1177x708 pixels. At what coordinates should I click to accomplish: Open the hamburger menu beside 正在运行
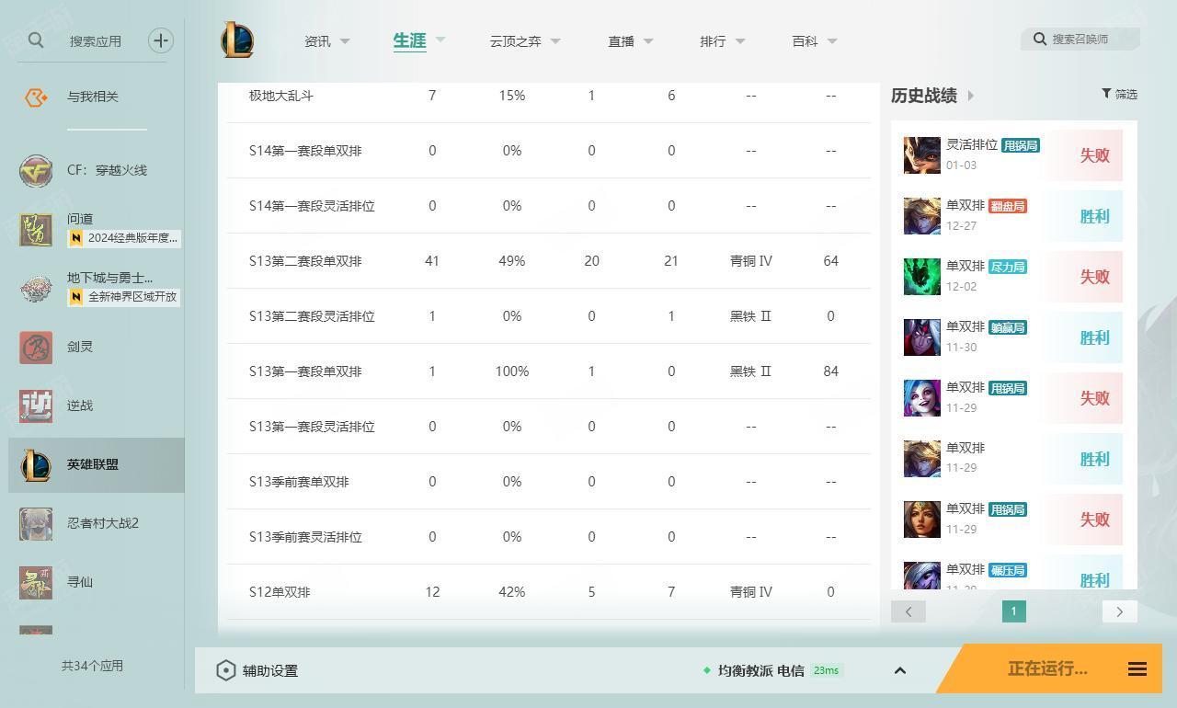(x=1137, y=669)
